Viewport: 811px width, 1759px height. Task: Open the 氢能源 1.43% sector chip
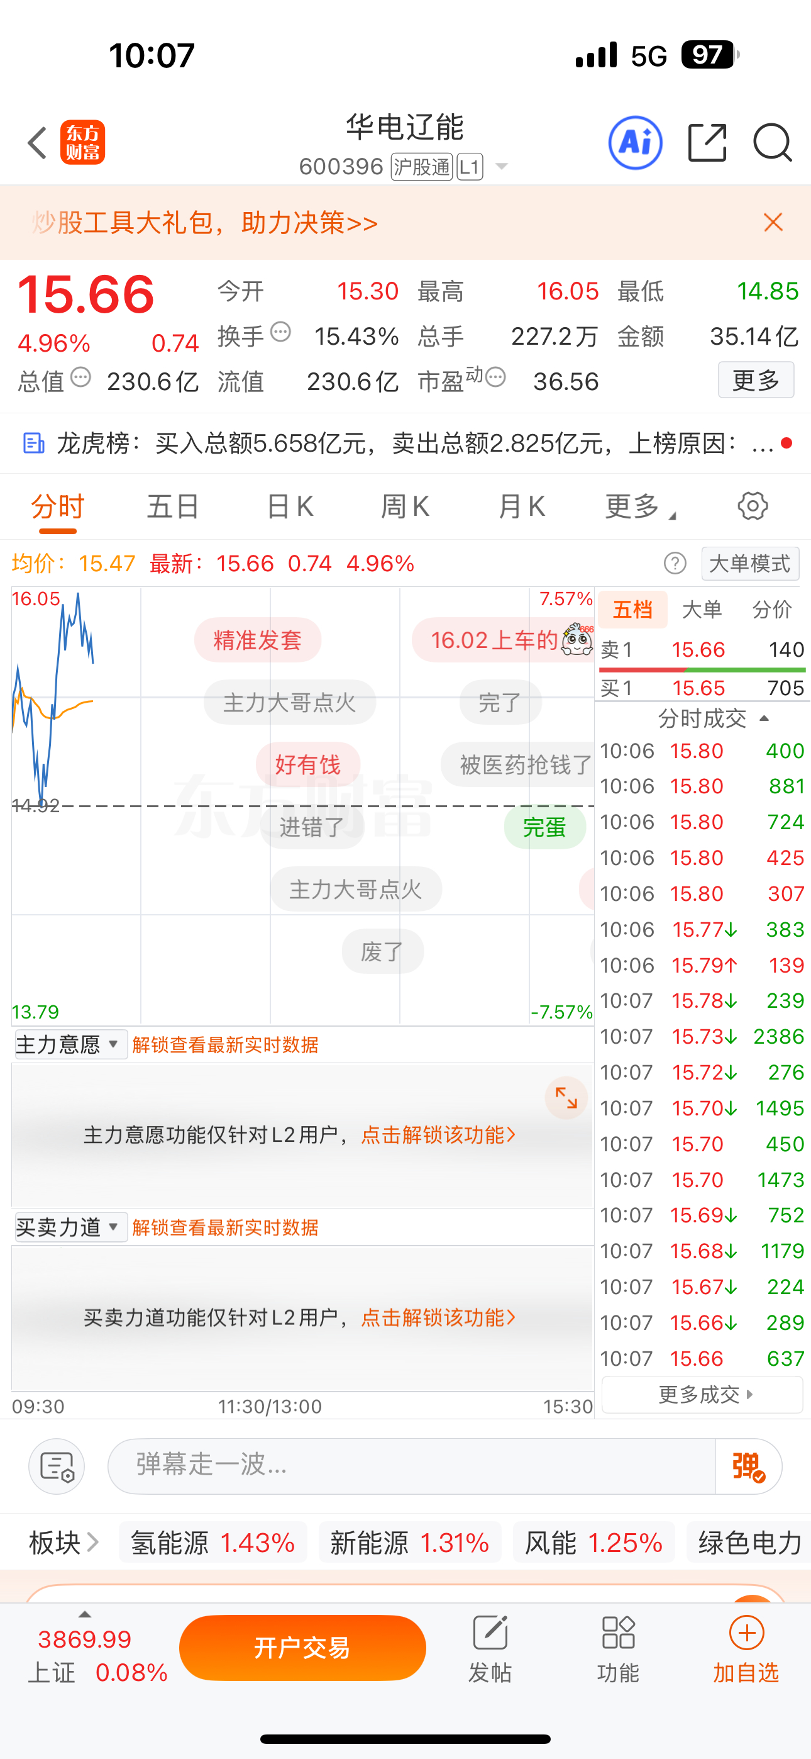[213, 1543]
